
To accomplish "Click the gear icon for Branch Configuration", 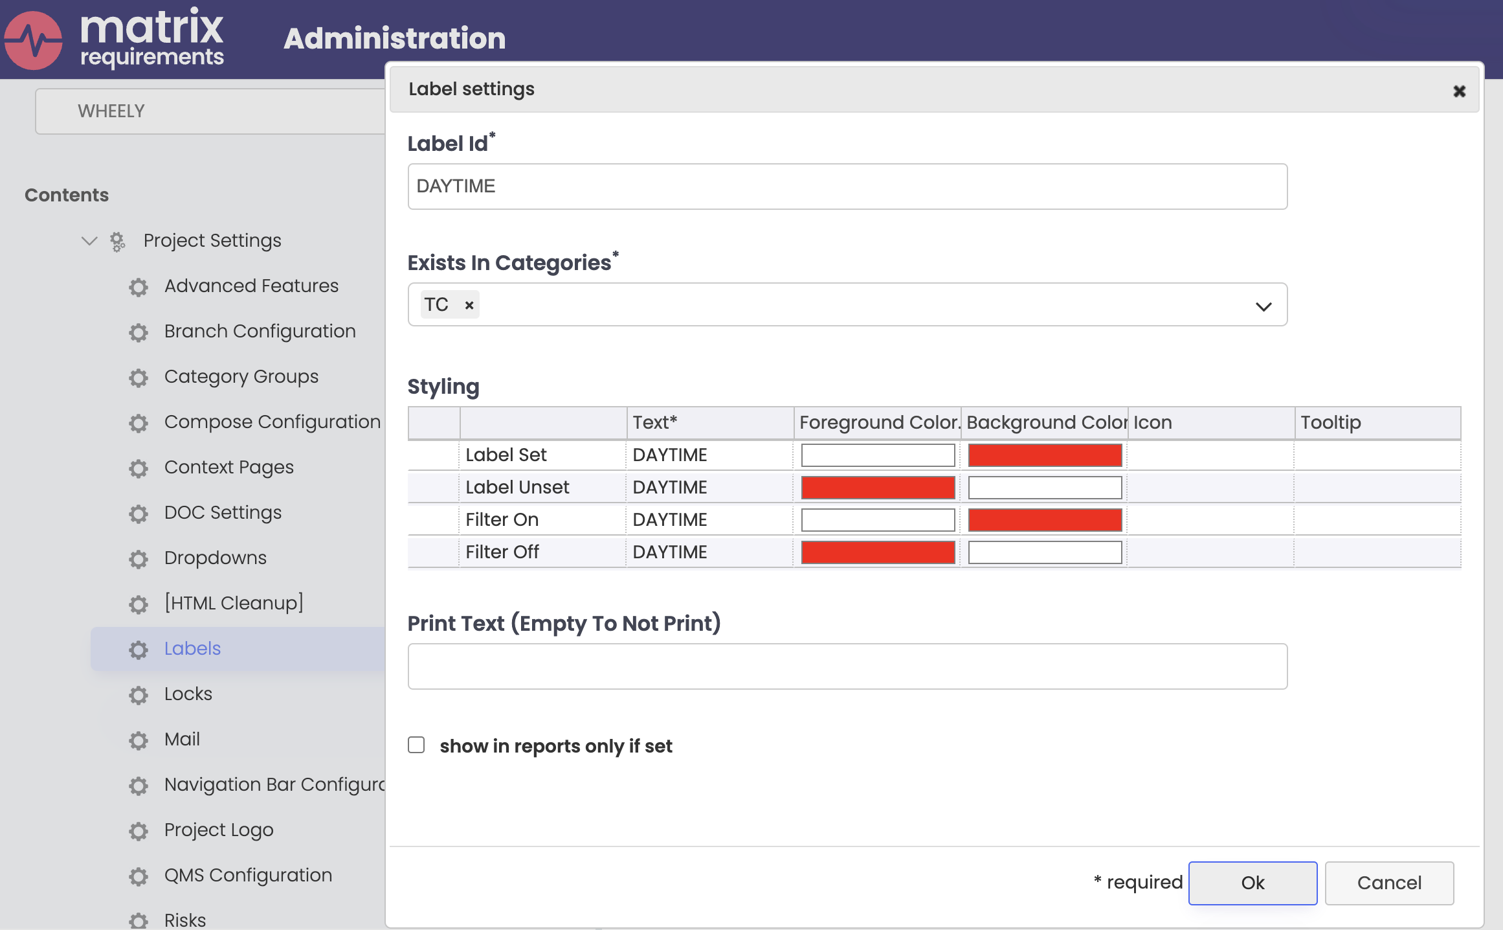I will coord(140,331).
